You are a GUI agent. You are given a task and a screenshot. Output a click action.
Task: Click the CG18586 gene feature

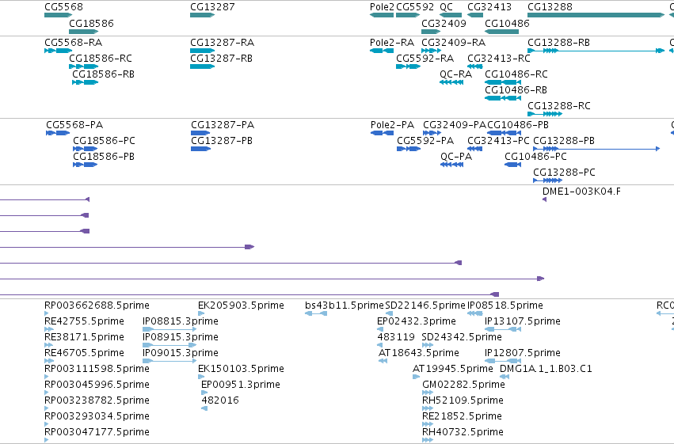[x=83, y=32]
